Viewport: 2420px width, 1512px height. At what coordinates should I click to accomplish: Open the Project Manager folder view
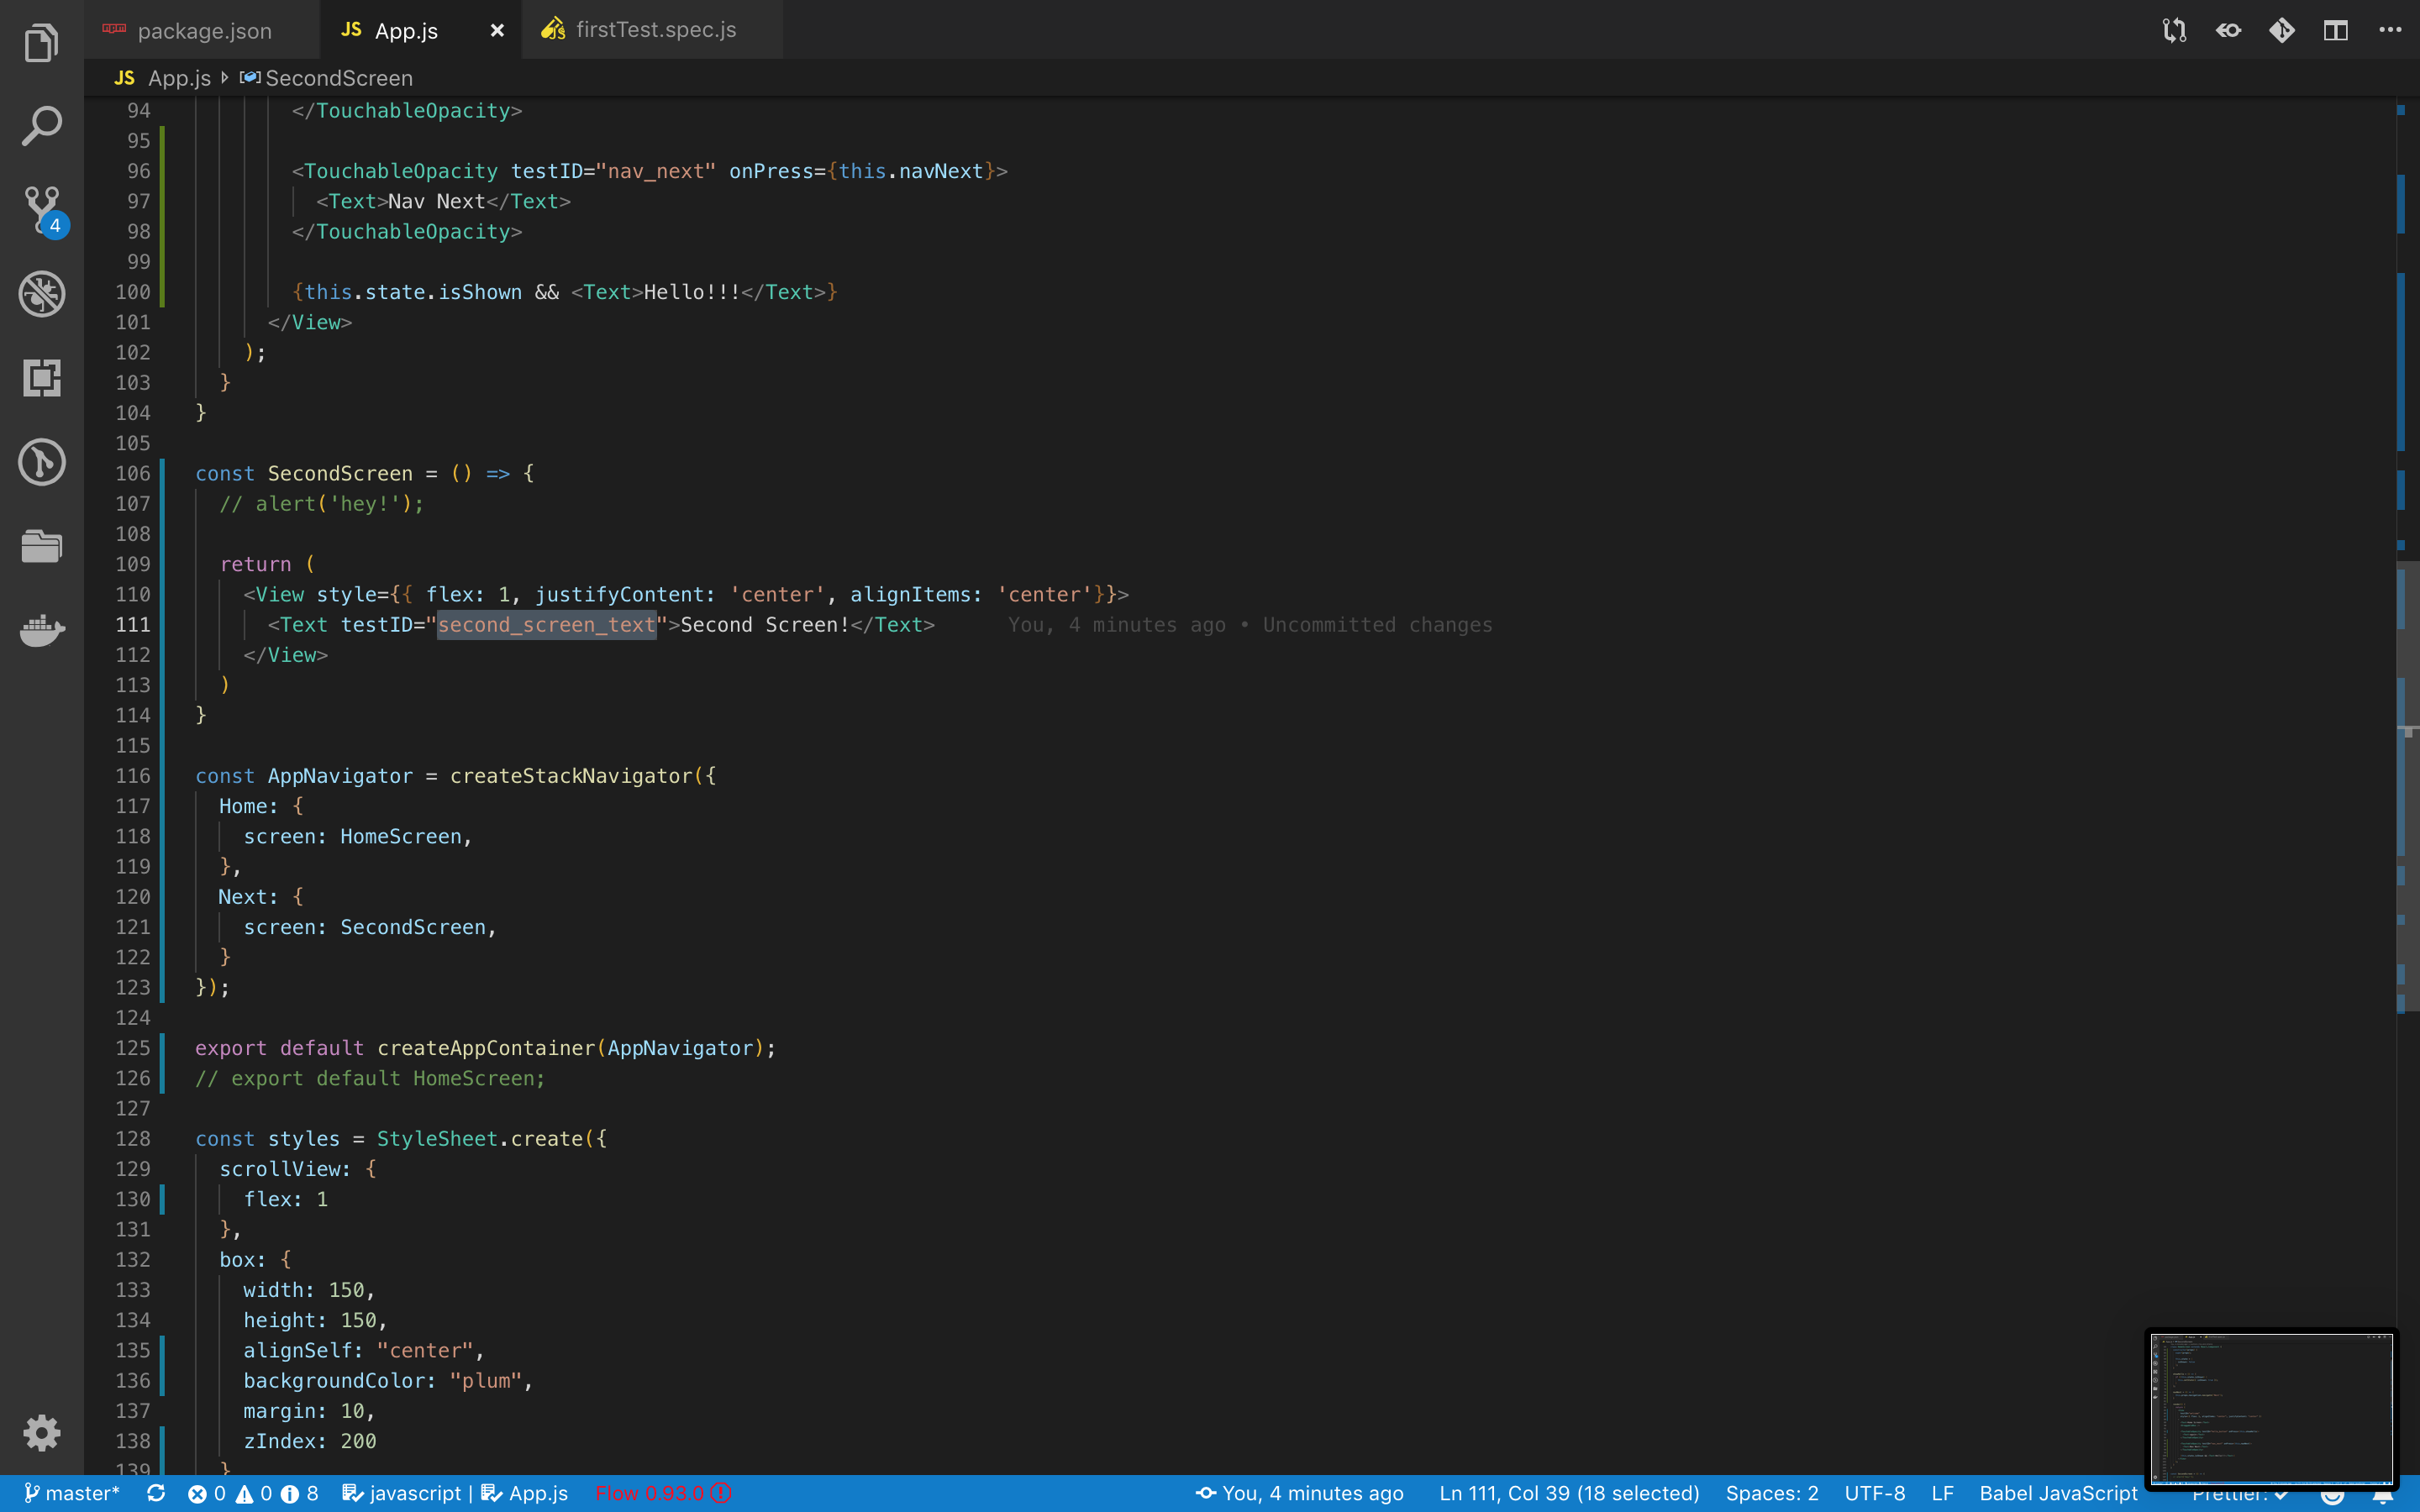click(x=41, y=546)
